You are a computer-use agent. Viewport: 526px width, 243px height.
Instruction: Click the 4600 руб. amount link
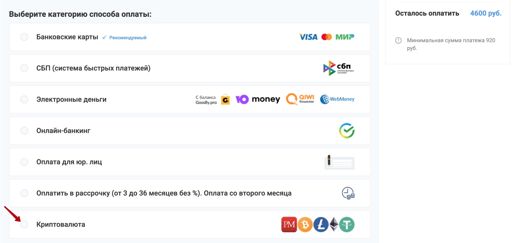pyautogui.click(x=486, y=13)
